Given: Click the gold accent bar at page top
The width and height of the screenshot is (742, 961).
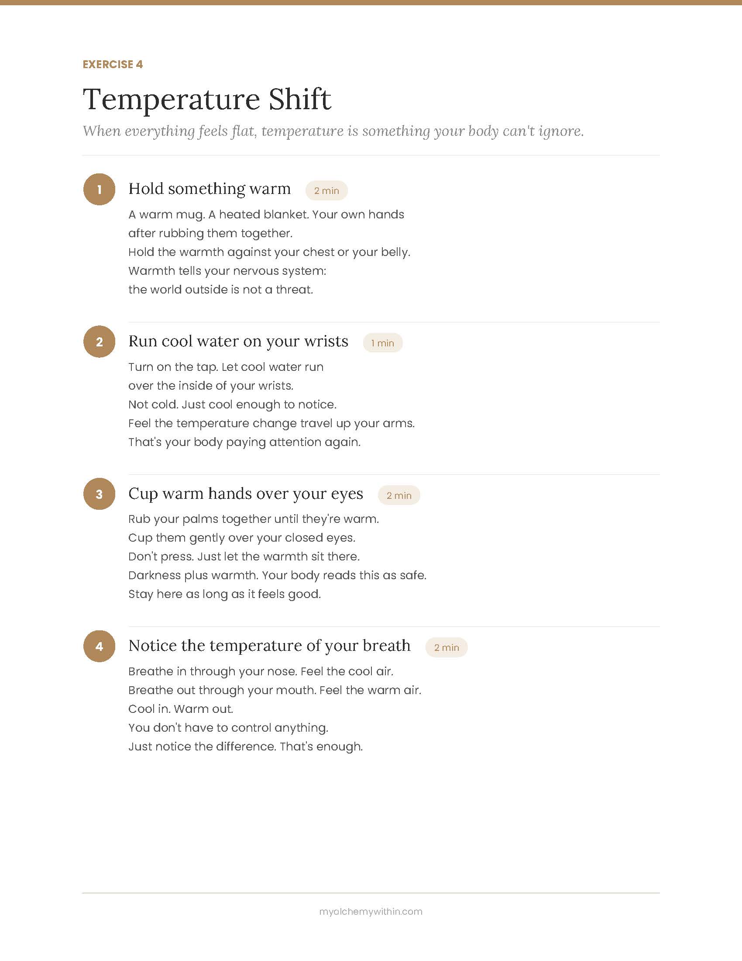Looking at the screenshot, I should [x=371, y=2].
